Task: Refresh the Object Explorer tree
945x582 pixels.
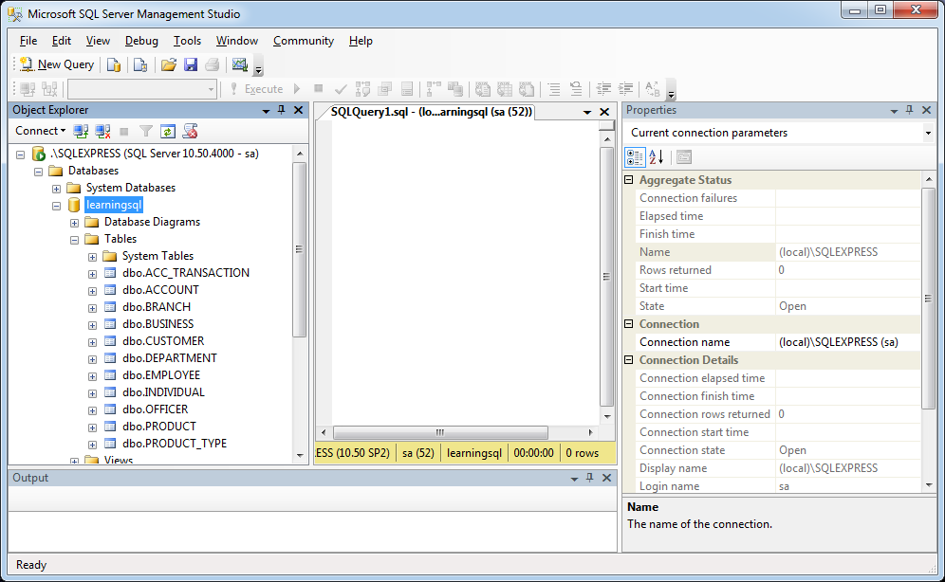Action: coord(168,131)
